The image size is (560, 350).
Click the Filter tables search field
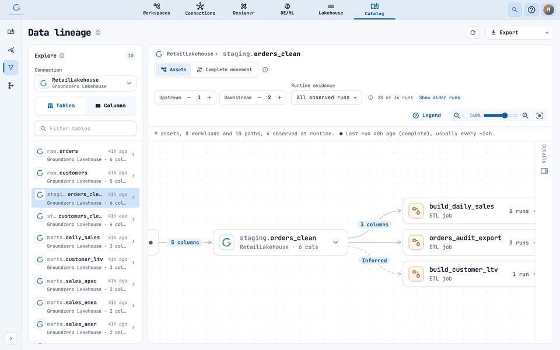(85, 128)
